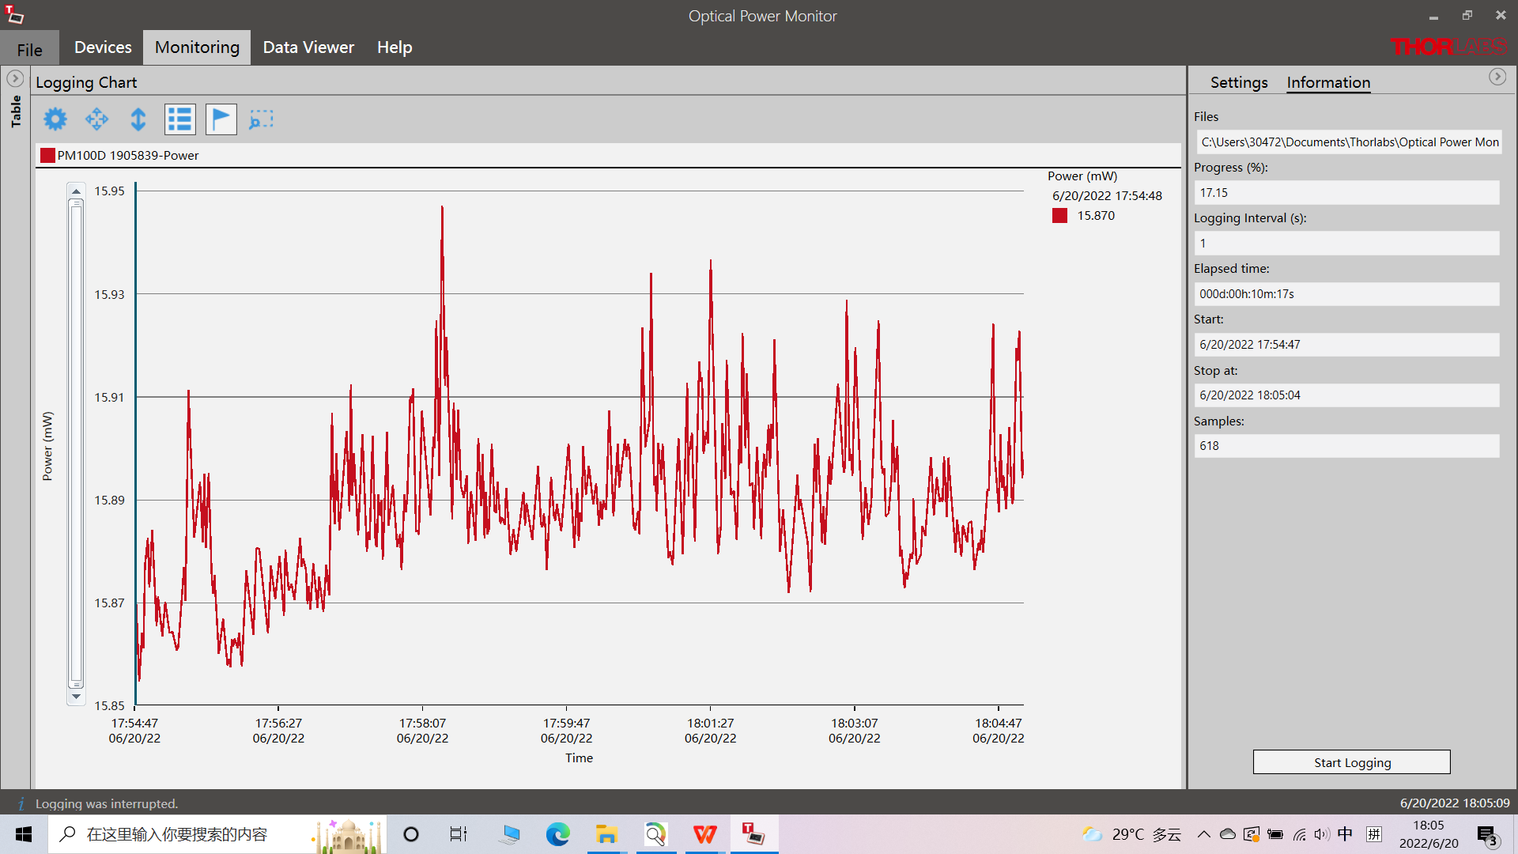1518x854 pixels.
Task: Click y-axis scrollbar up arrow
Action: (x=76, y=191)
